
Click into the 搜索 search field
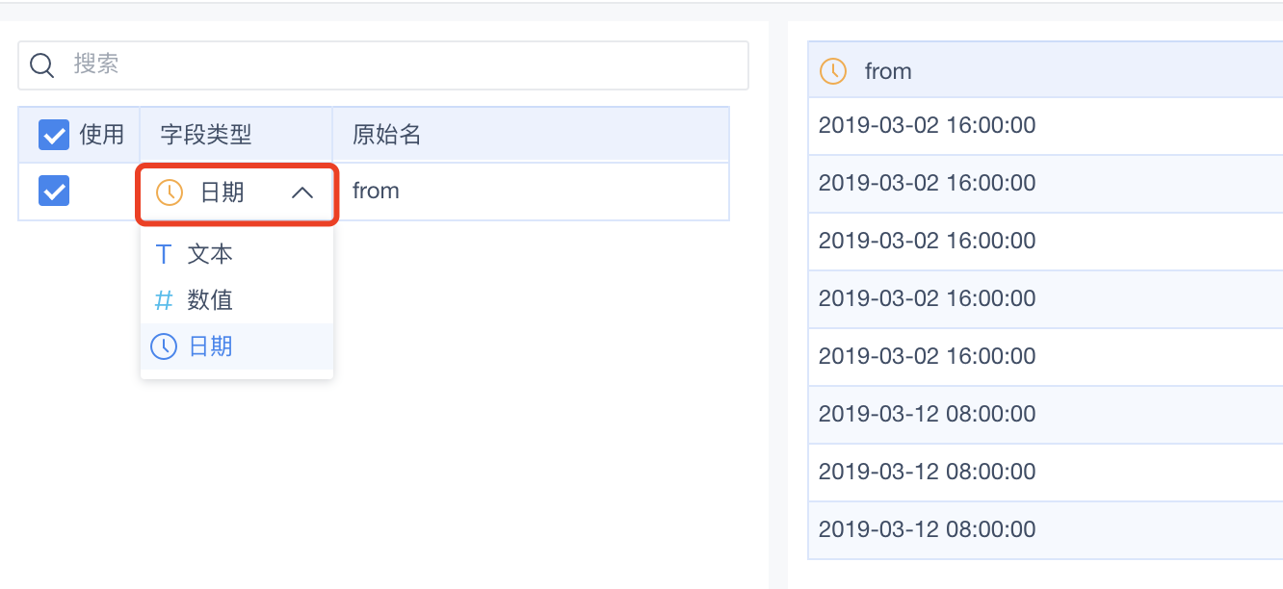tap(383, 65)
